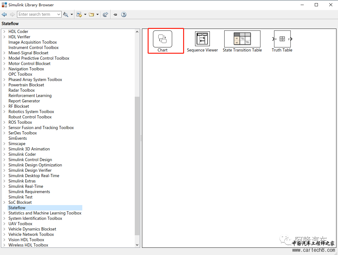Select System Identification Toolbox
Screen dimensions: 338x255
point(35,218)
